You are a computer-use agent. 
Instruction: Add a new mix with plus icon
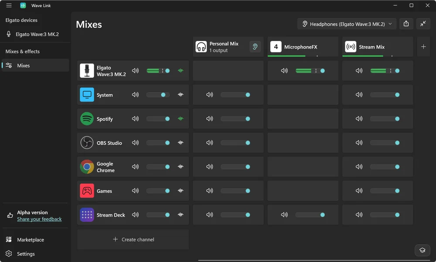point(423,47)
